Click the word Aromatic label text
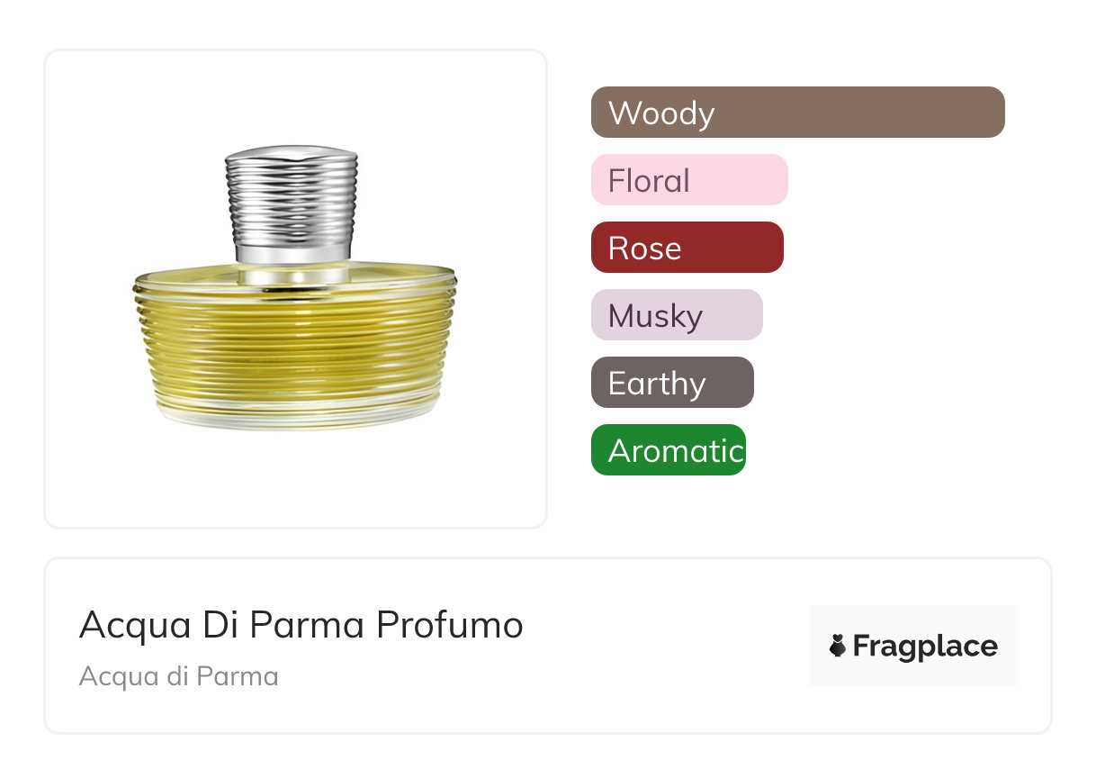This screenshot has width=1096, height=778. coord(675,451)
